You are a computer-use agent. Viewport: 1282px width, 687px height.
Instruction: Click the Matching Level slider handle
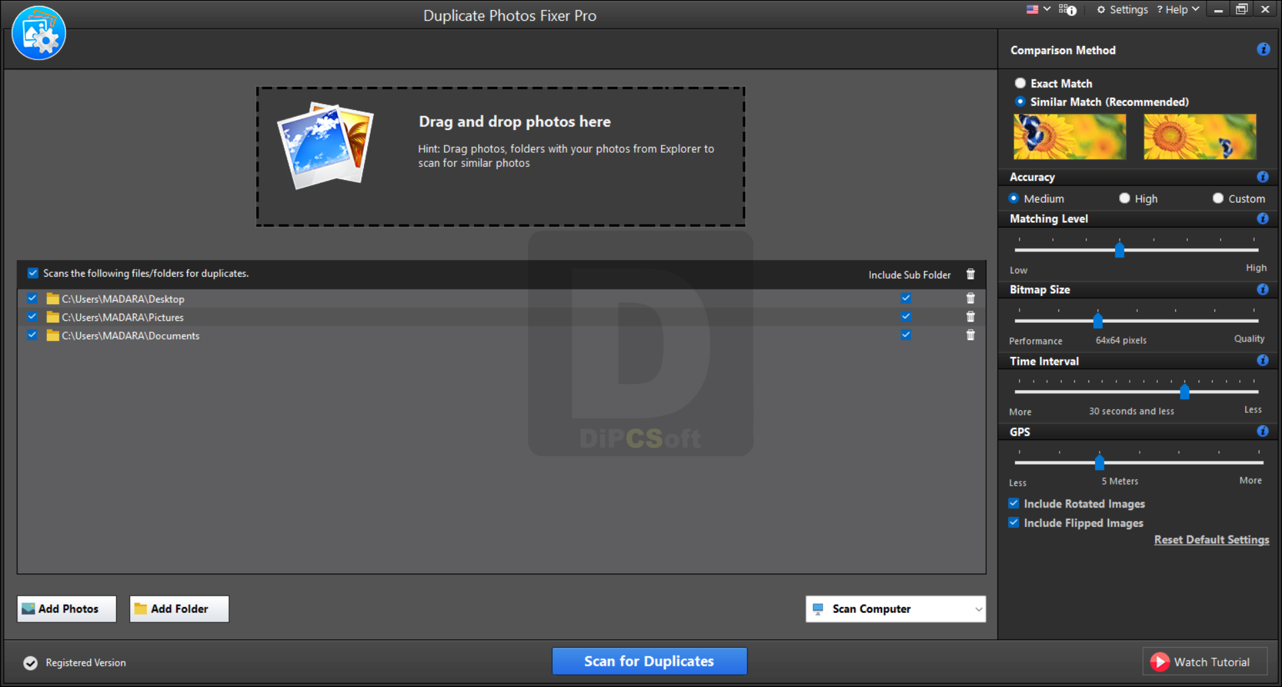1120,250
